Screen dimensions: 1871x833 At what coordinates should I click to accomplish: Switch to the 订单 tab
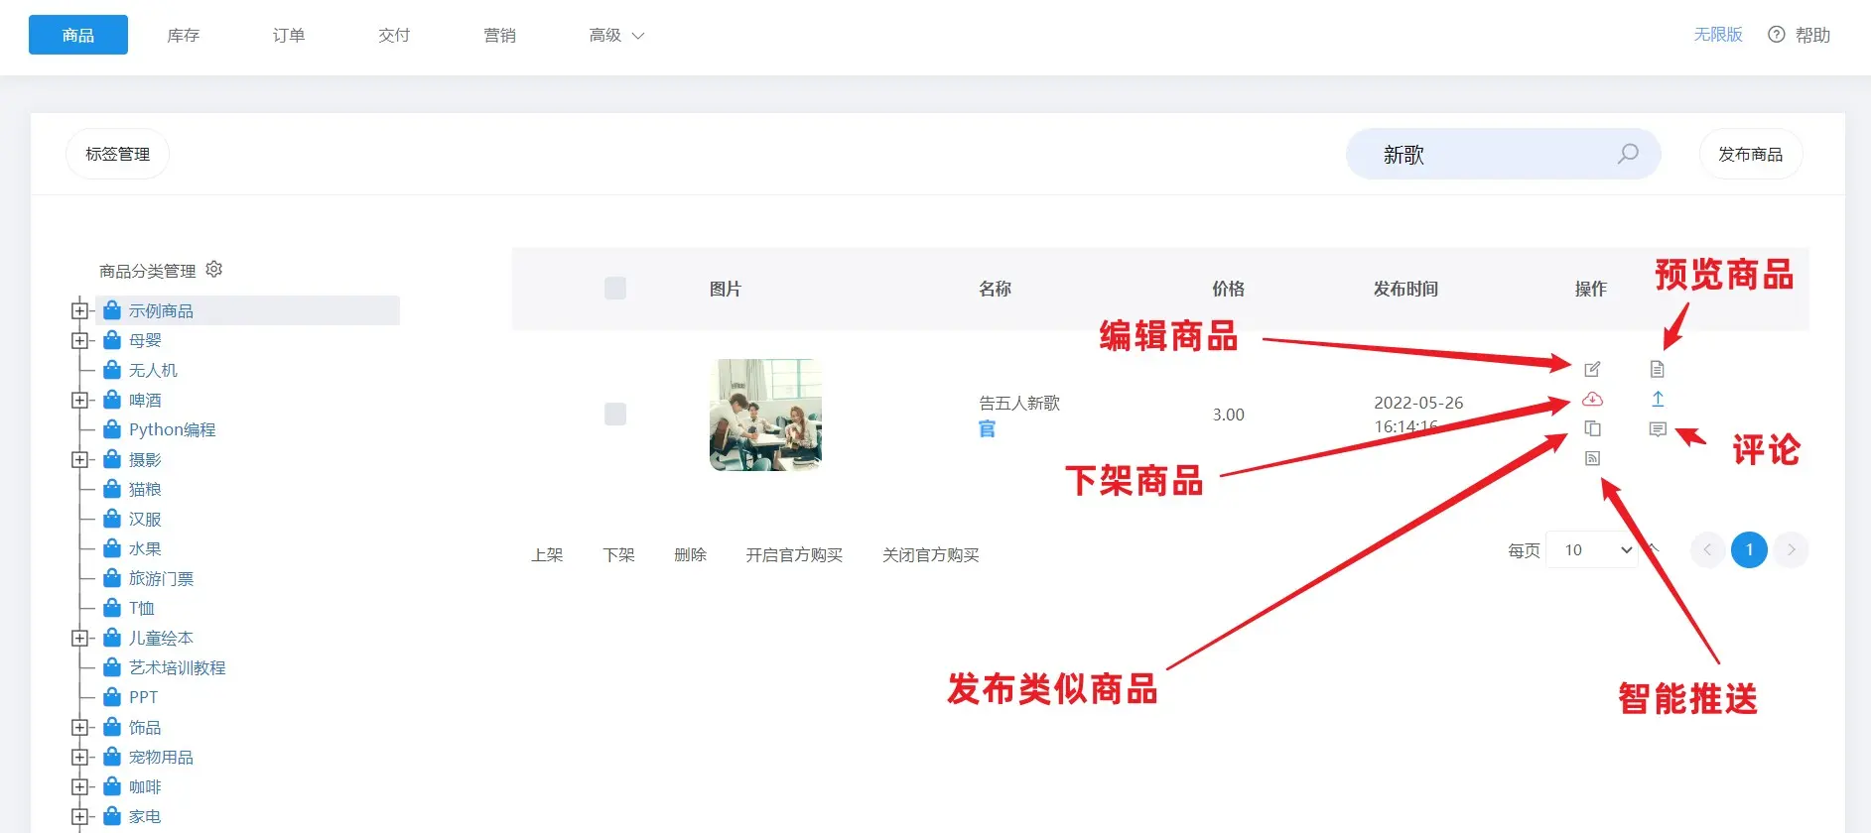click(289, 36)
